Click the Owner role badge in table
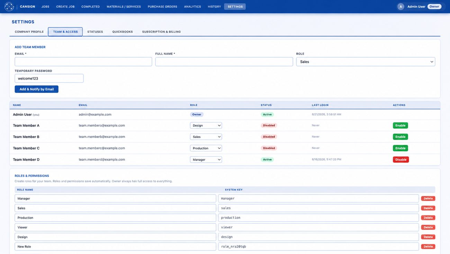This screenshot has width=450, height=254. [x=197, y=114]
